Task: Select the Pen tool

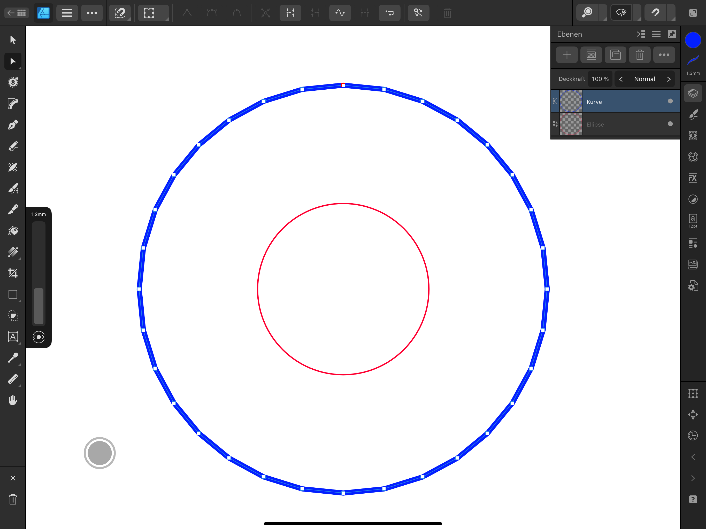Action: coord(13,125)
